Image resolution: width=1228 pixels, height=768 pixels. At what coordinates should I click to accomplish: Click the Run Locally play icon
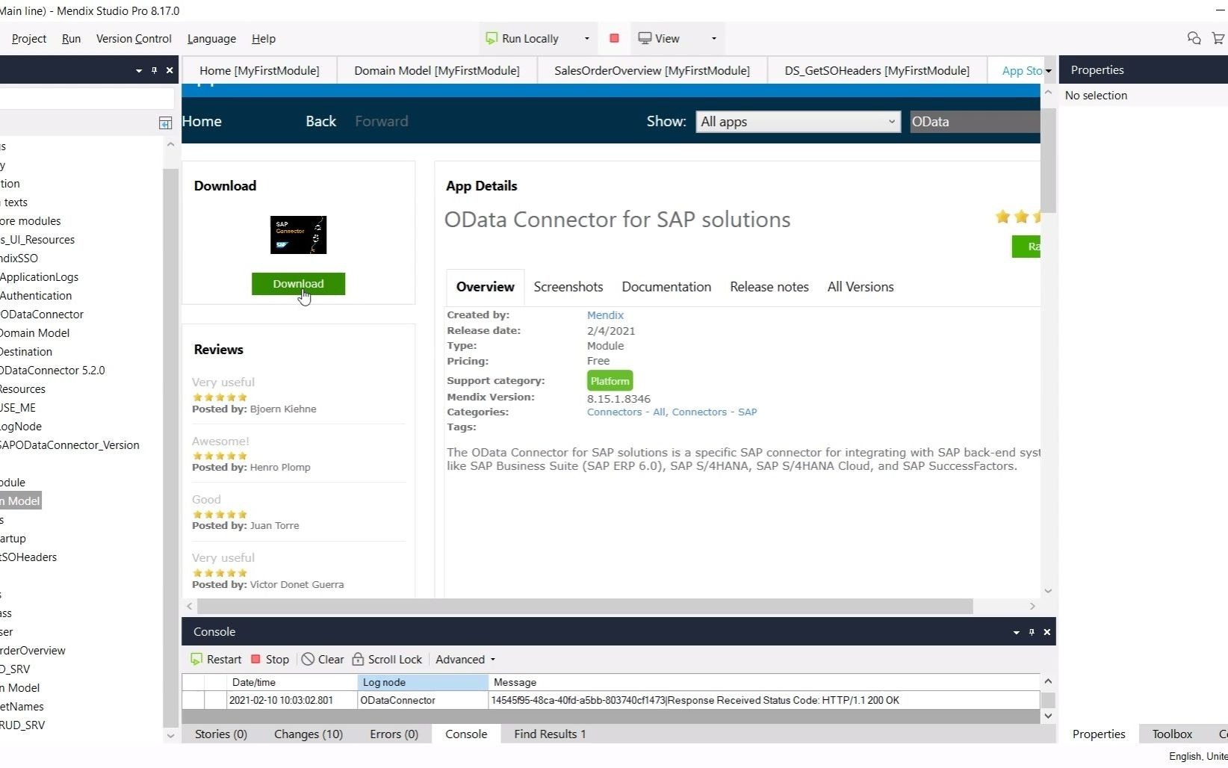click(491, 38)
